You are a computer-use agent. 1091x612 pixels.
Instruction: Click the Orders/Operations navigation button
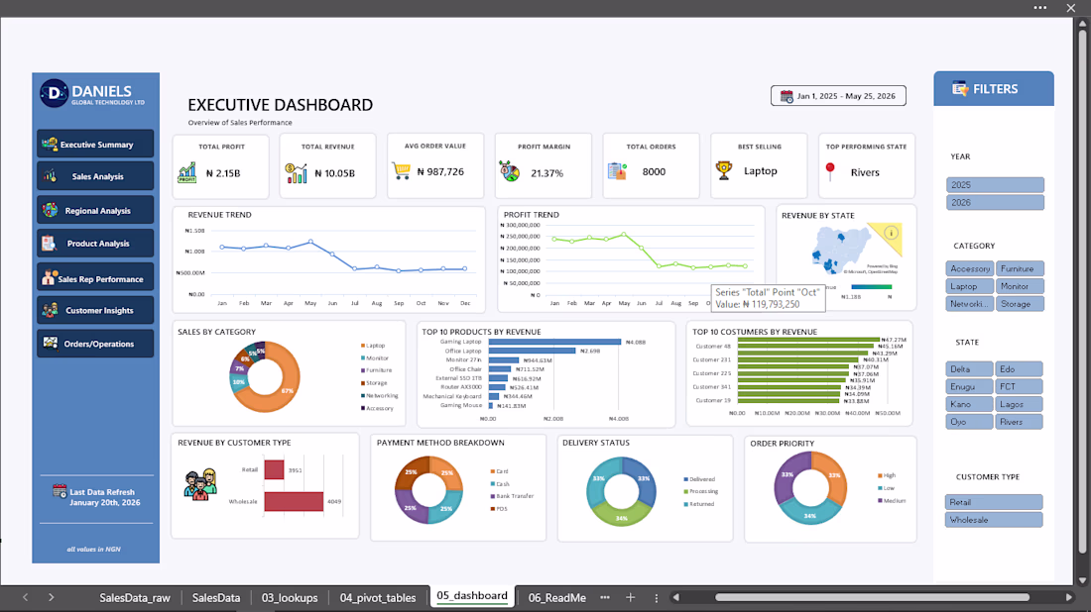coord(95,344)
